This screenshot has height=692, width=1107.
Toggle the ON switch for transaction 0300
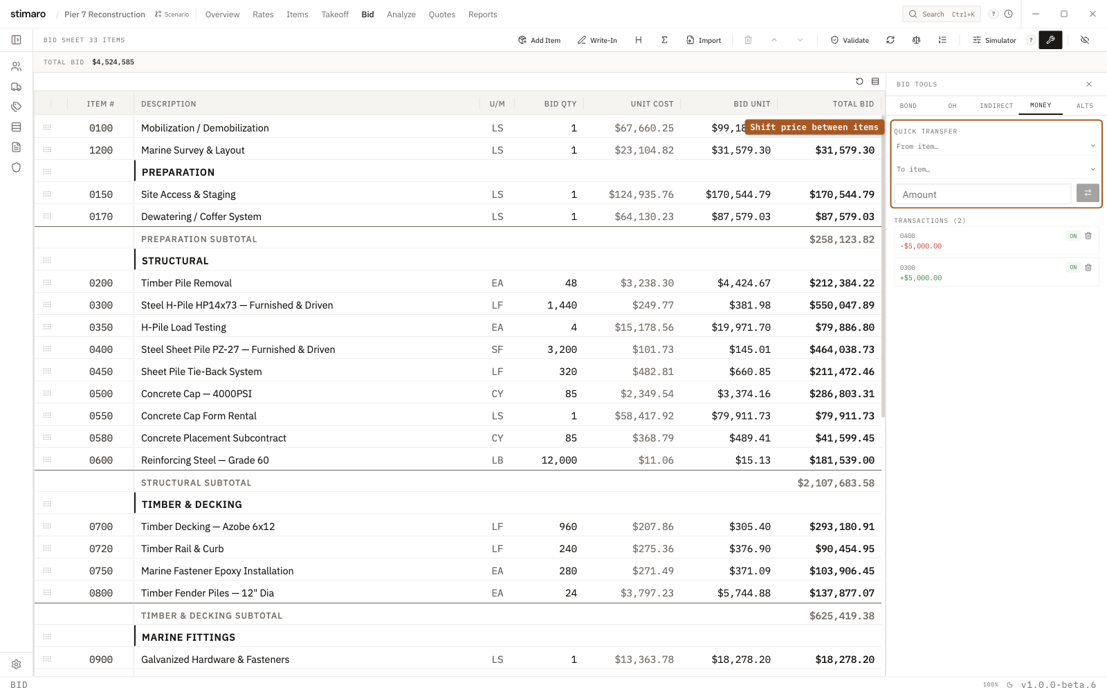coord(1073,267)
